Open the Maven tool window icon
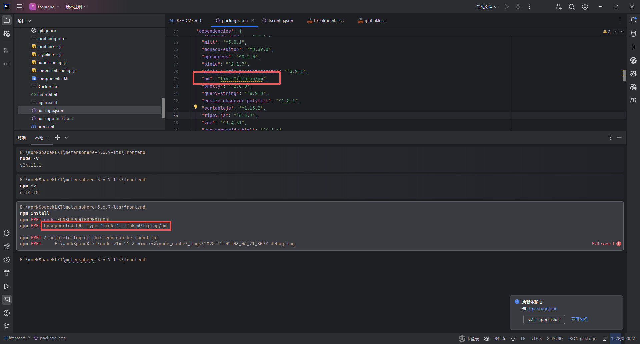The image size is (640, 344). click(633, 100)
